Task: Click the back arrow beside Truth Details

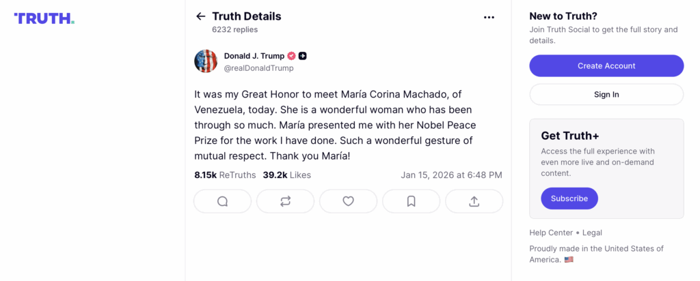Action: (x=200, y=16)
